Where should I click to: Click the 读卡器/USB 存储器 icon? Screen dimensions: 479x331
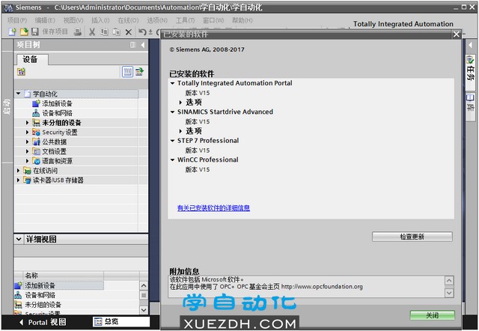[27, 180]
